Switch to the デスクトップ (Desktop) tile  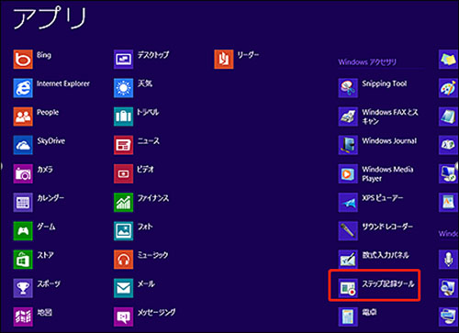tap(123, 60)
